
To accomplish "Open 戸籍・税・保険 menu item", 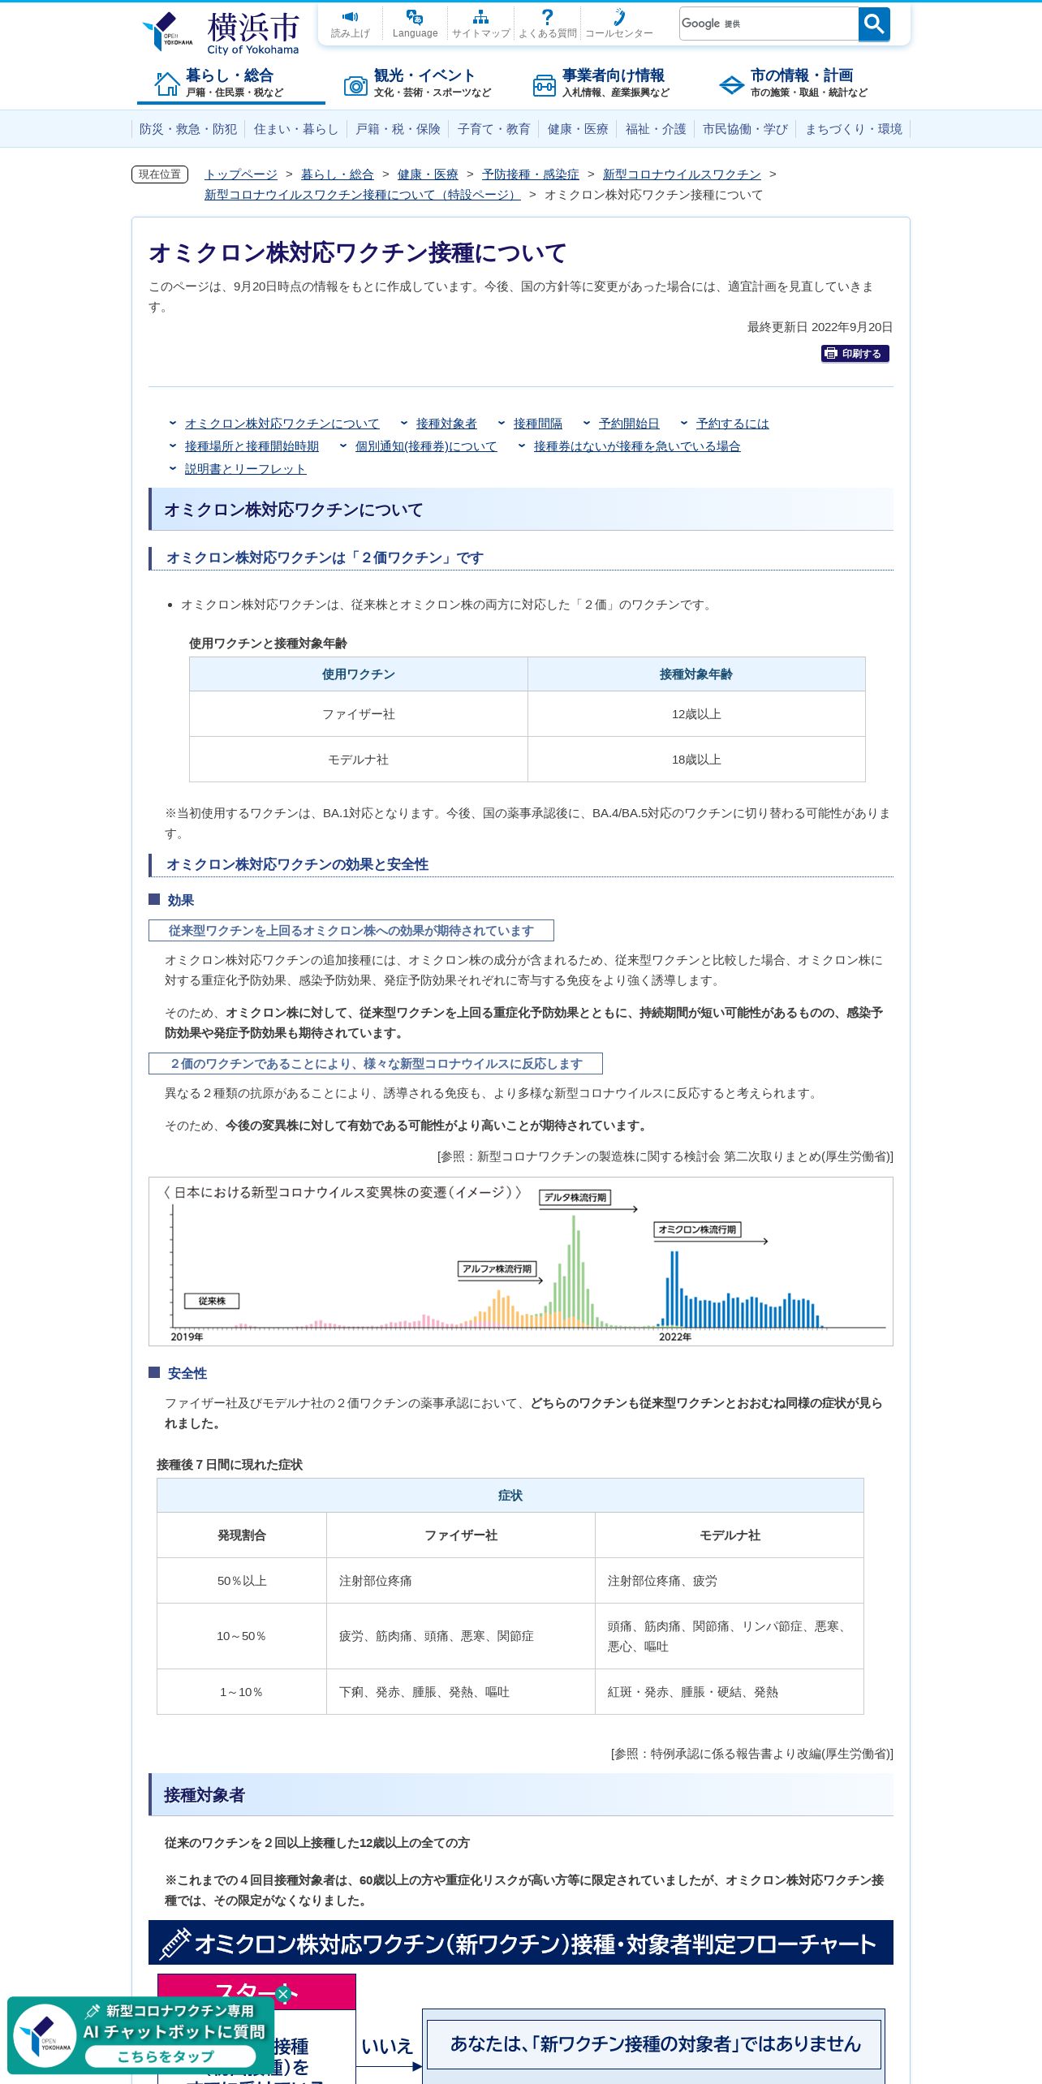I will click(398, 129).
